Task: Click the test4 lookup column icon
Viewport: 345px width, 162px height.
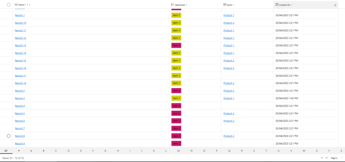Action: click(225, 5)
